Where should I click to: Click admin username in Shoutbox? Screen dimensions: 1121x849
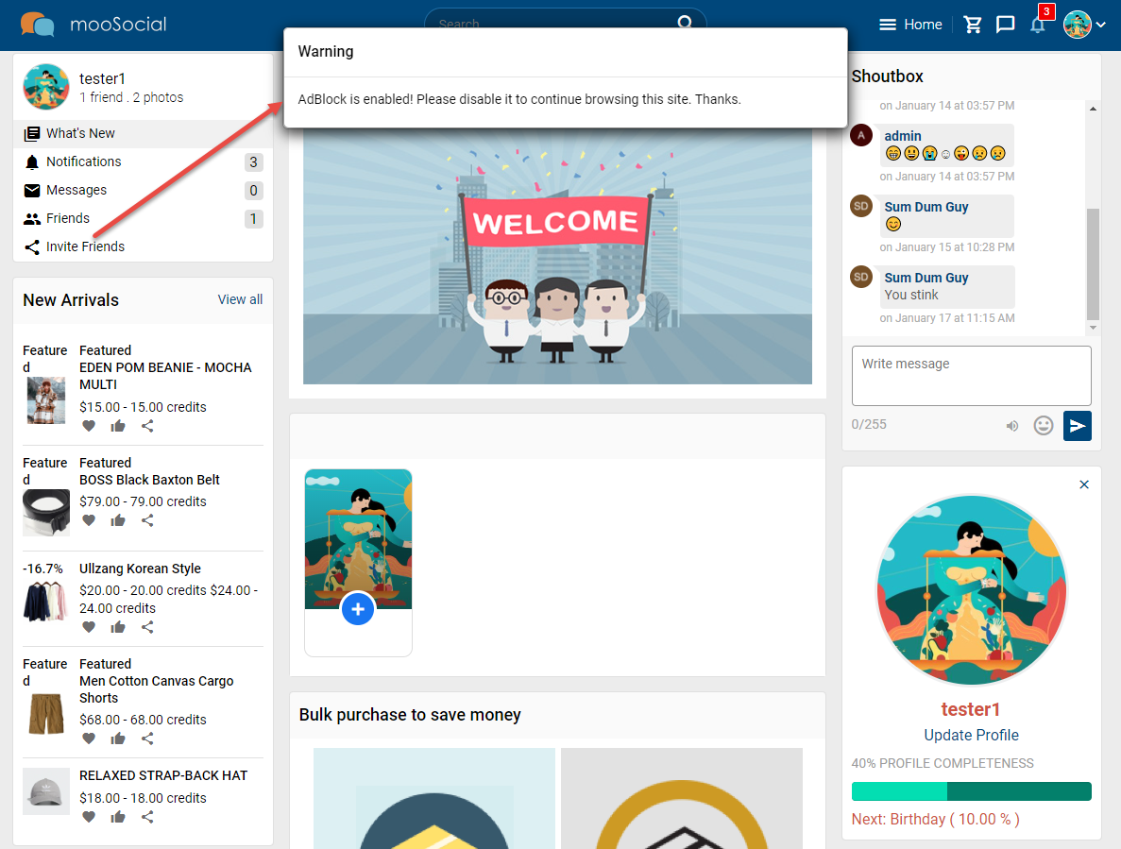point(903,136)
